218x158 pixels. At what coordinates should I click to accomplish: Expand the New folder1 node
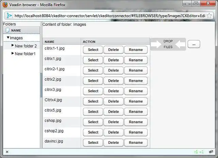(x=13, y=53)
